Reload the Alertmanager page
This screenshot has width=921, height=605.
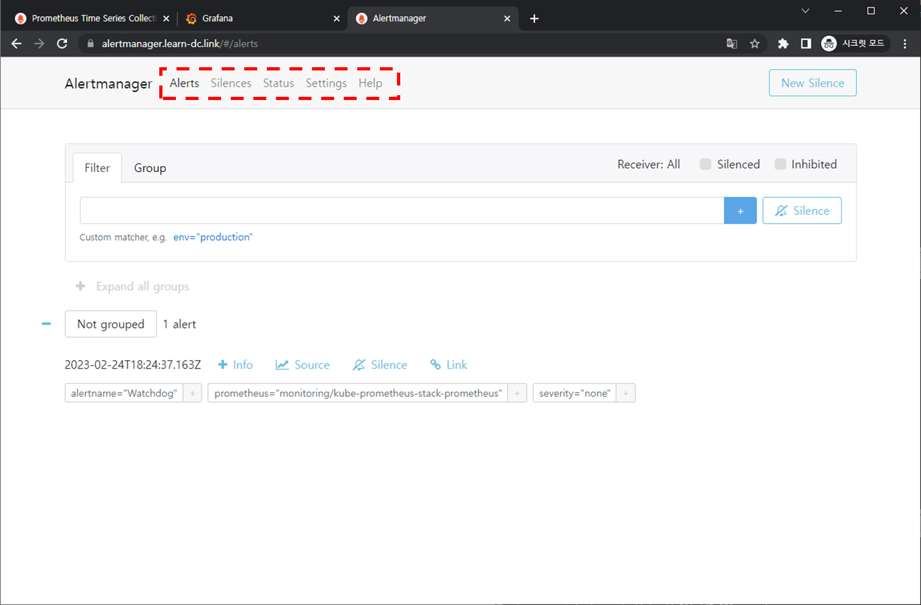pyautogui.click(x=62, y=44)
